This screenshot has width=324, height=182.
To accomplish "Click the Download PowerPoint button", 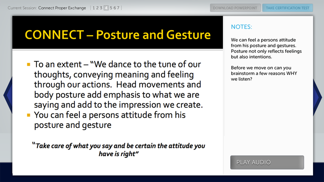I will 235,8.
